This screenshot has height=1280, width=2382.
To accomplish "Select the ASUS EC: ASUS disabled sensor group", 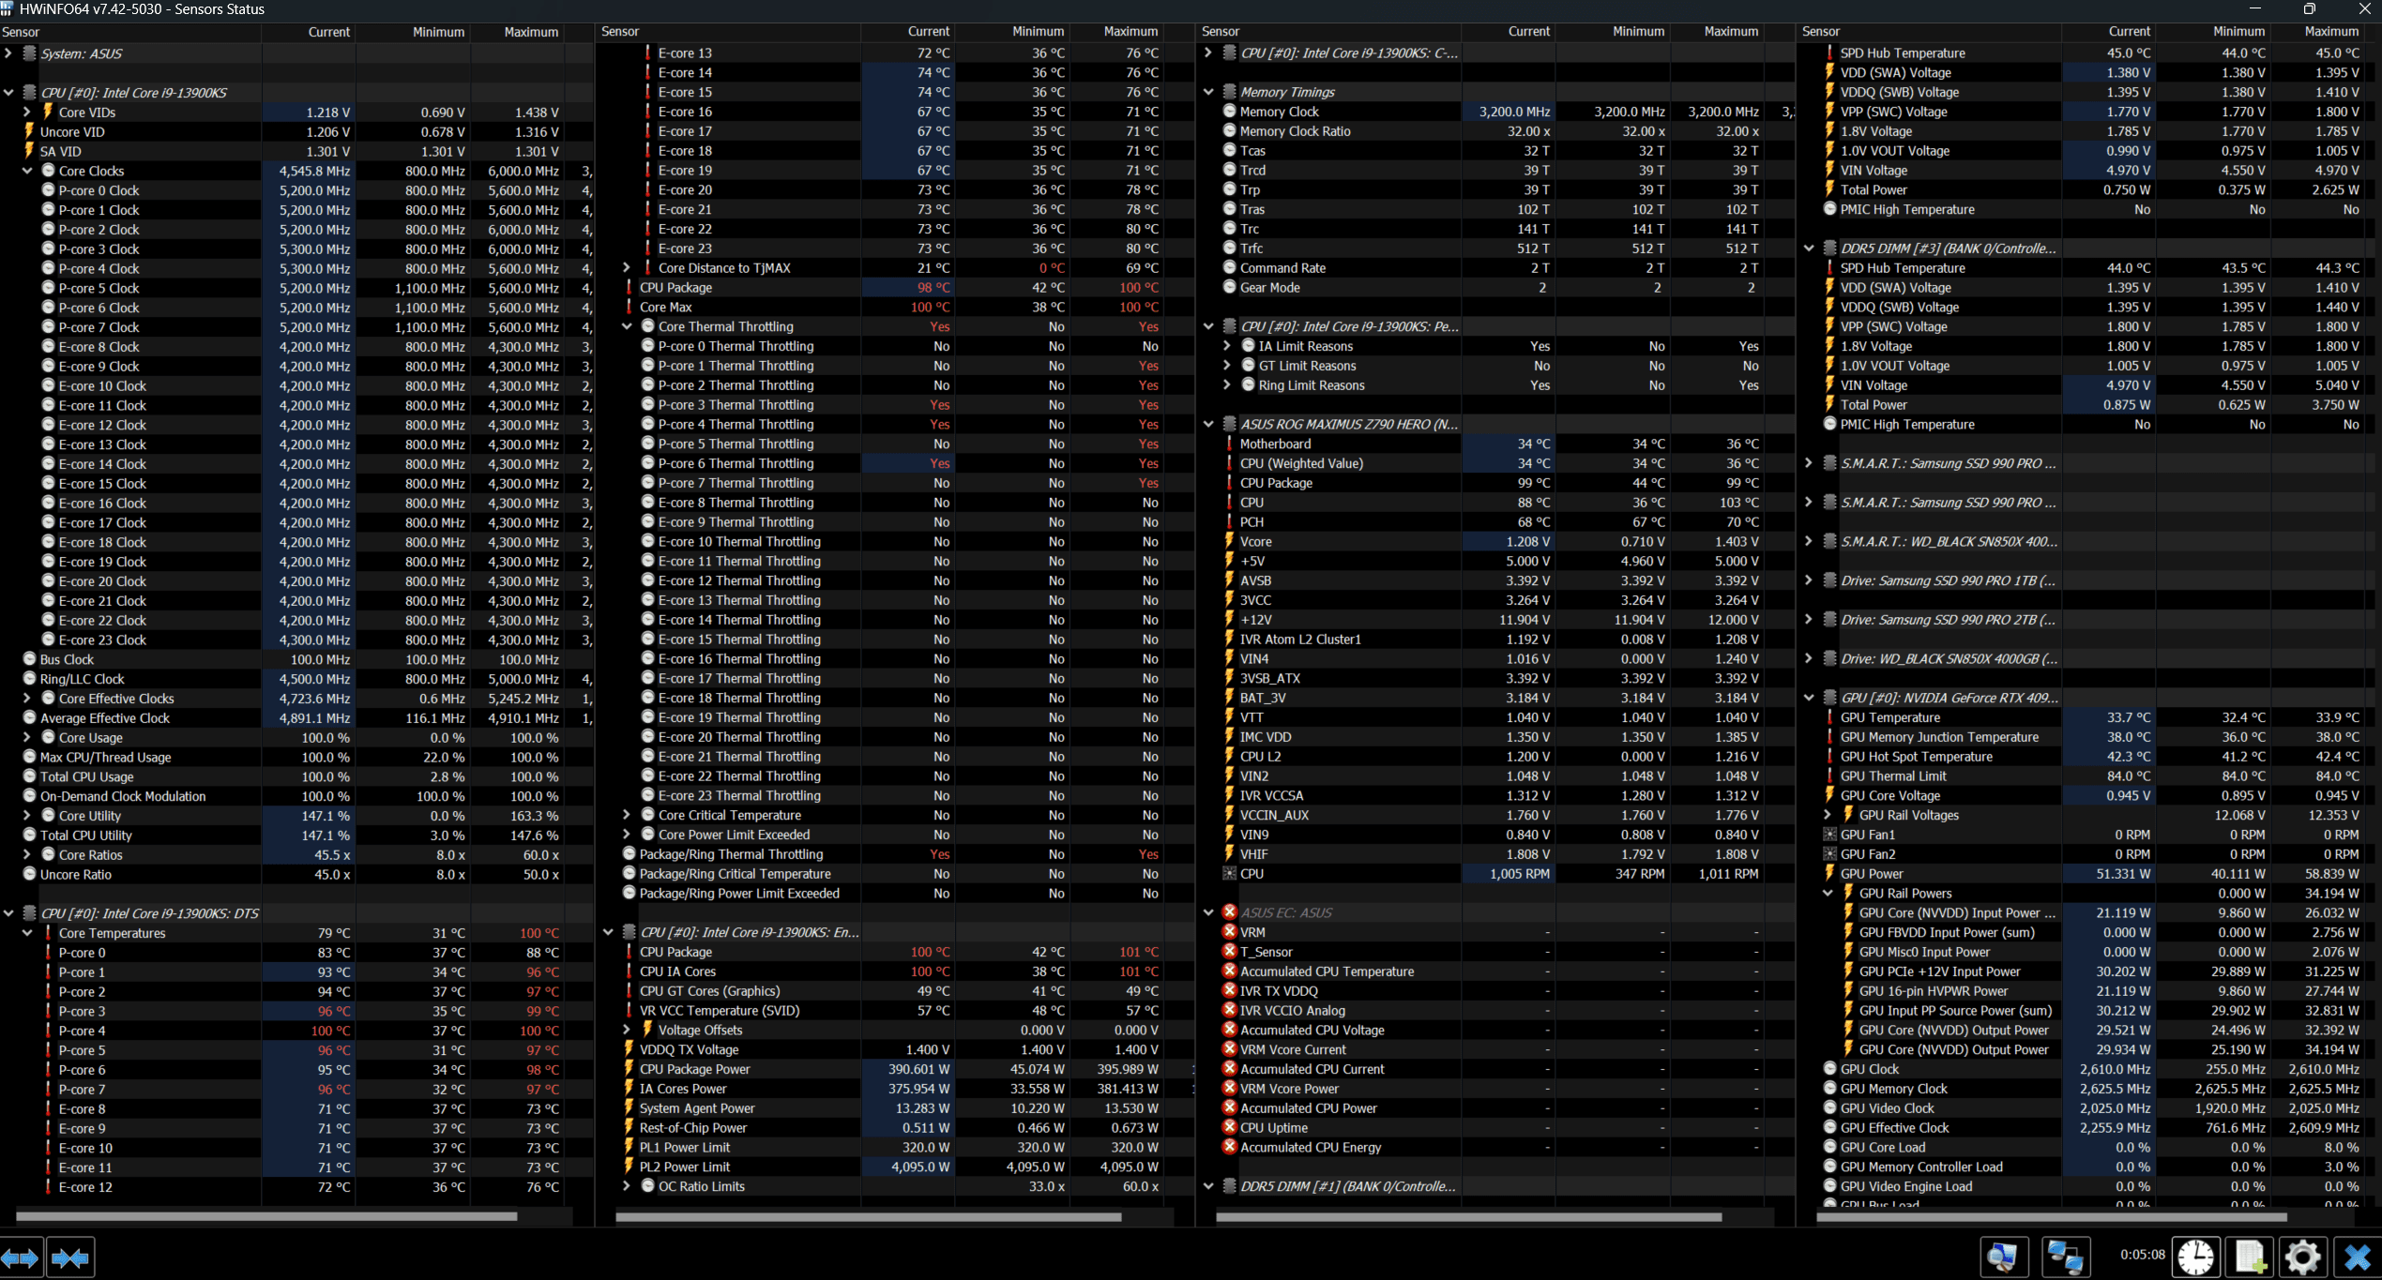I will coord(1285,912).
